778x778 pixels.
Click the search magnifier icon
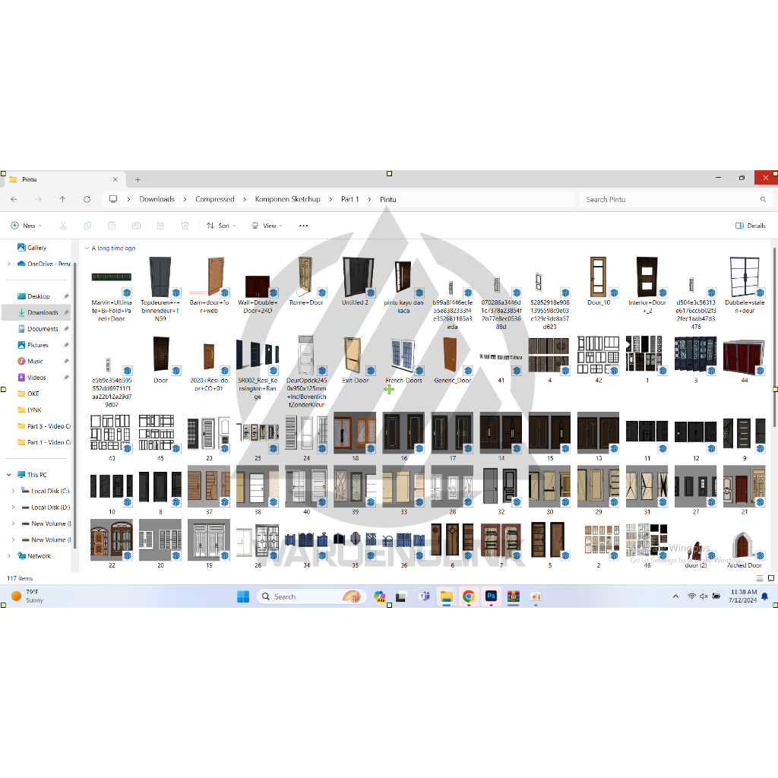point(763,200)
